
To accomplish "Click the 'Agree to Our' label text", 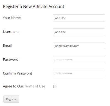I will click(13, 86).
